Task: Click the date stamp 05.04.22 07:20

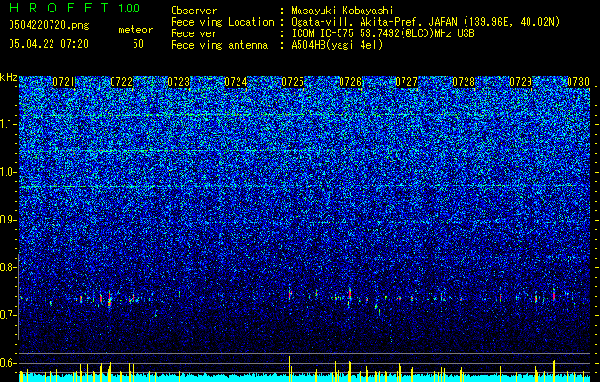Action: pyautogui.click(x=49, y=44)
